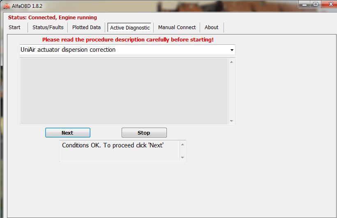Go to the Manual Connect tab

coord(177,27)
